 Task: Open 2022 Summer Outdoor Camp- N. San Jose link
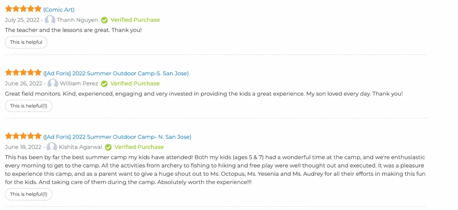[x=117, y=137]
